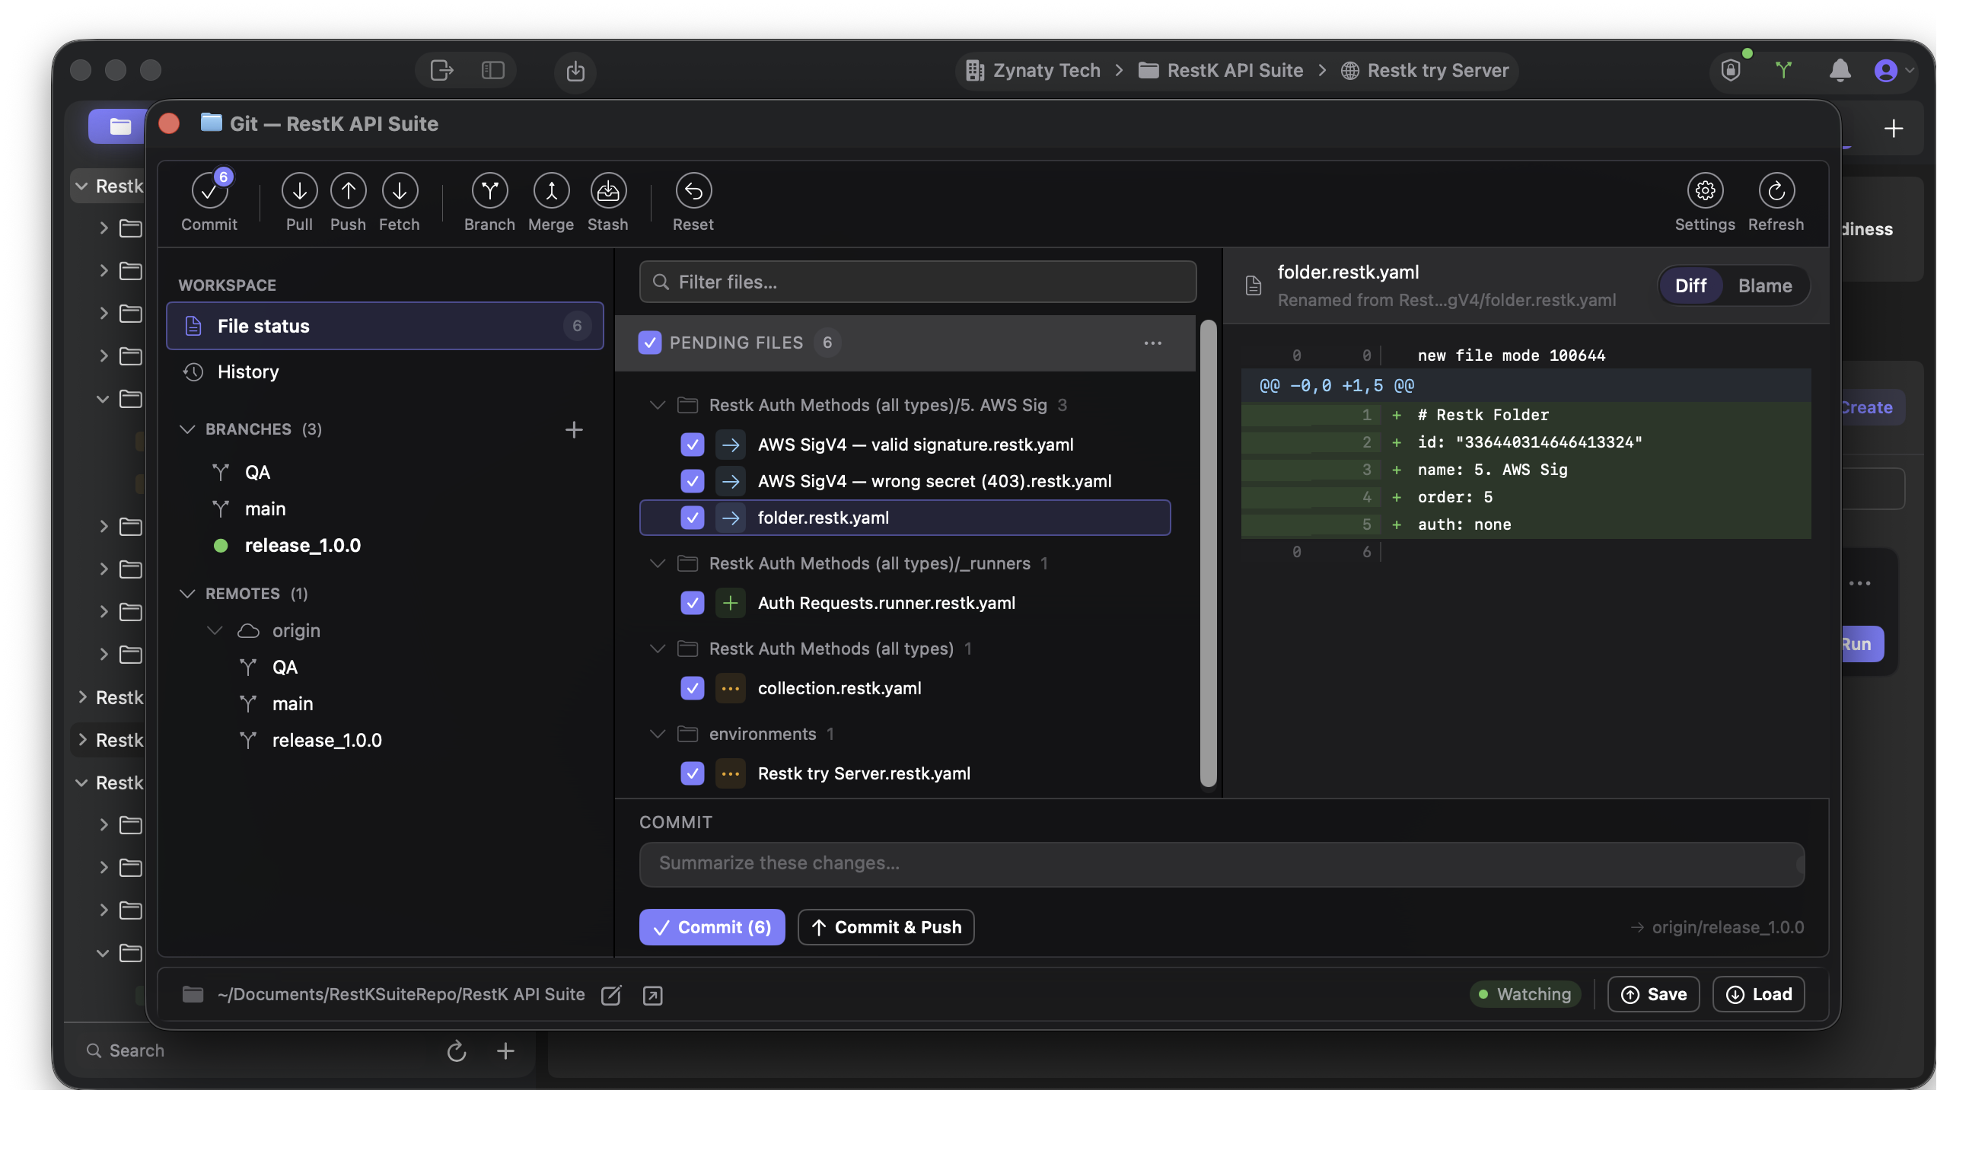Image resolution: width=1988 pixels, height=1154 pixels.
Task: Uncheck AWS SigV4 wrong secret file
Action: pos(692,480)
